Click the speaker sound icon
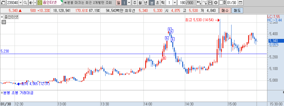 [x=31, y=3]
